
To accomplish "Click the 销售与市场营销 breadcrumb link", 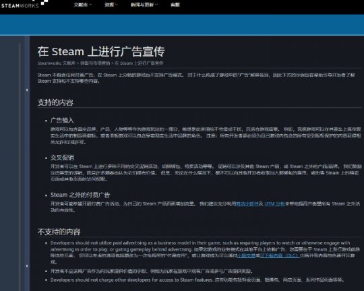I will (x=95, y=63).
